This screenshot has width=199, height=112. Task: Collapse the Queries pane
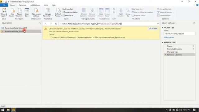[40, 23]
